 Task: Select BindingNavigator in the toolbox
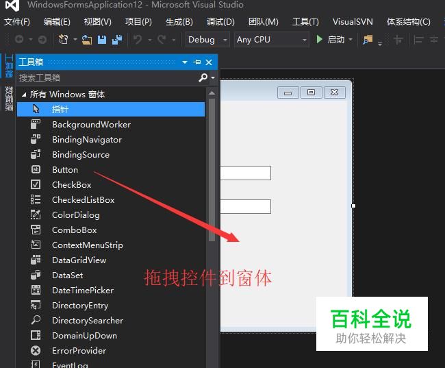pos(111,140)
